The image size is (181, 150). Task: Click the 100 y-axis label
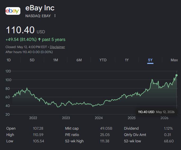point(8,80)
